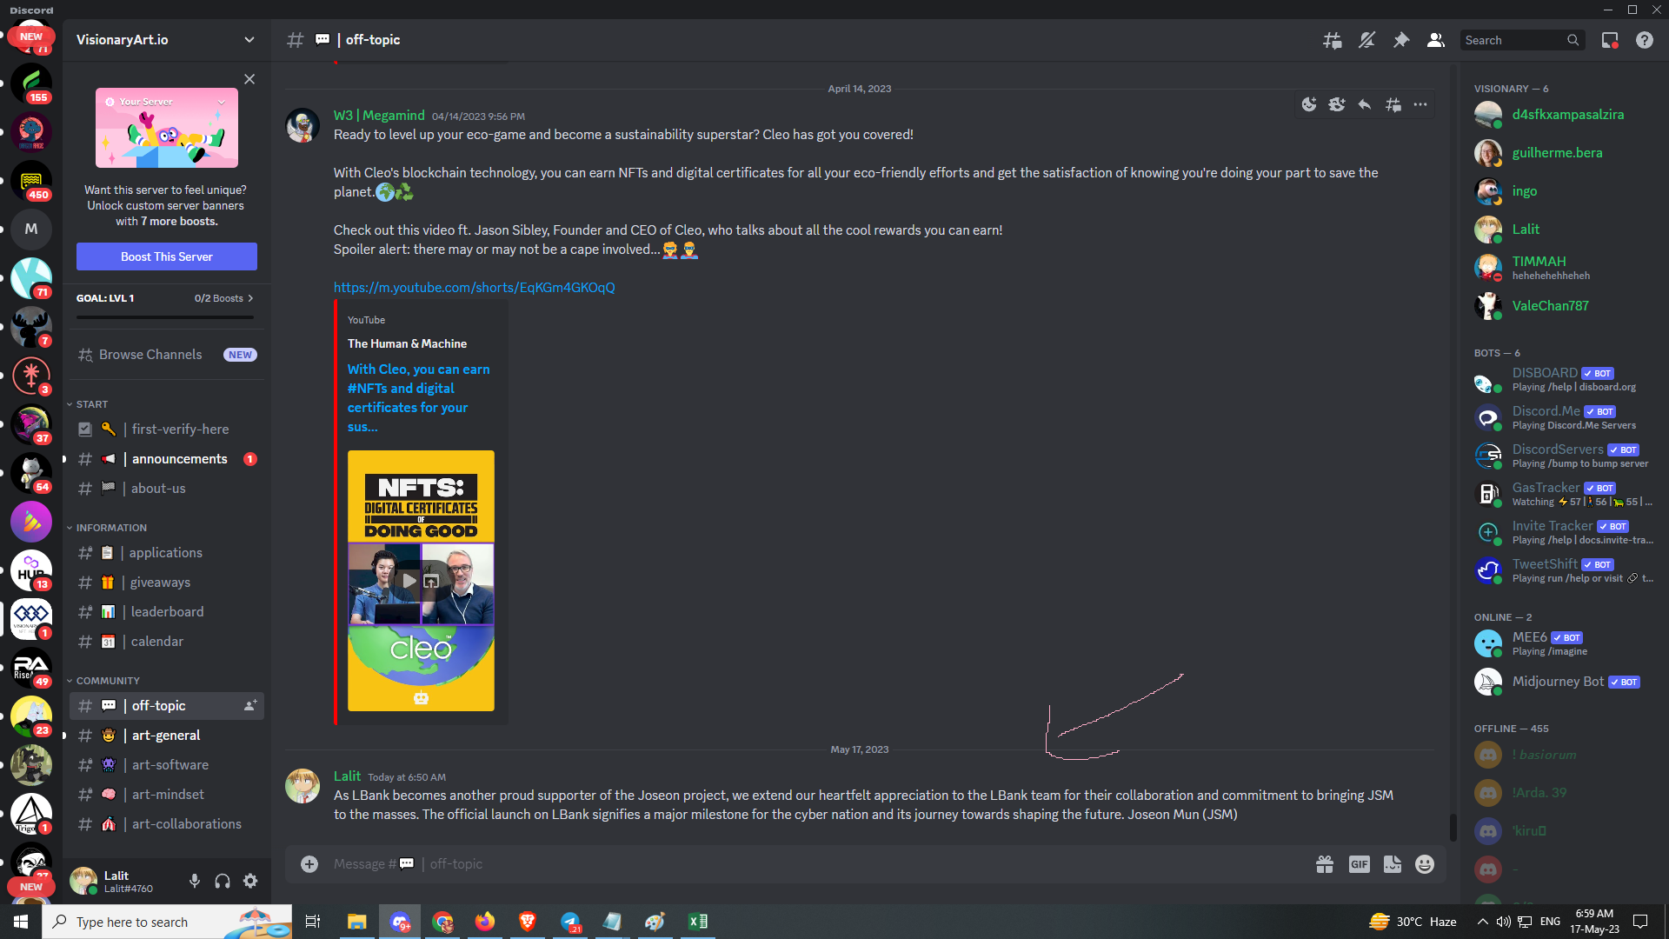This screenshot has height=939, width=1669.
Task: Click W3 | Megamind username
Action: (x=379, y=116)
